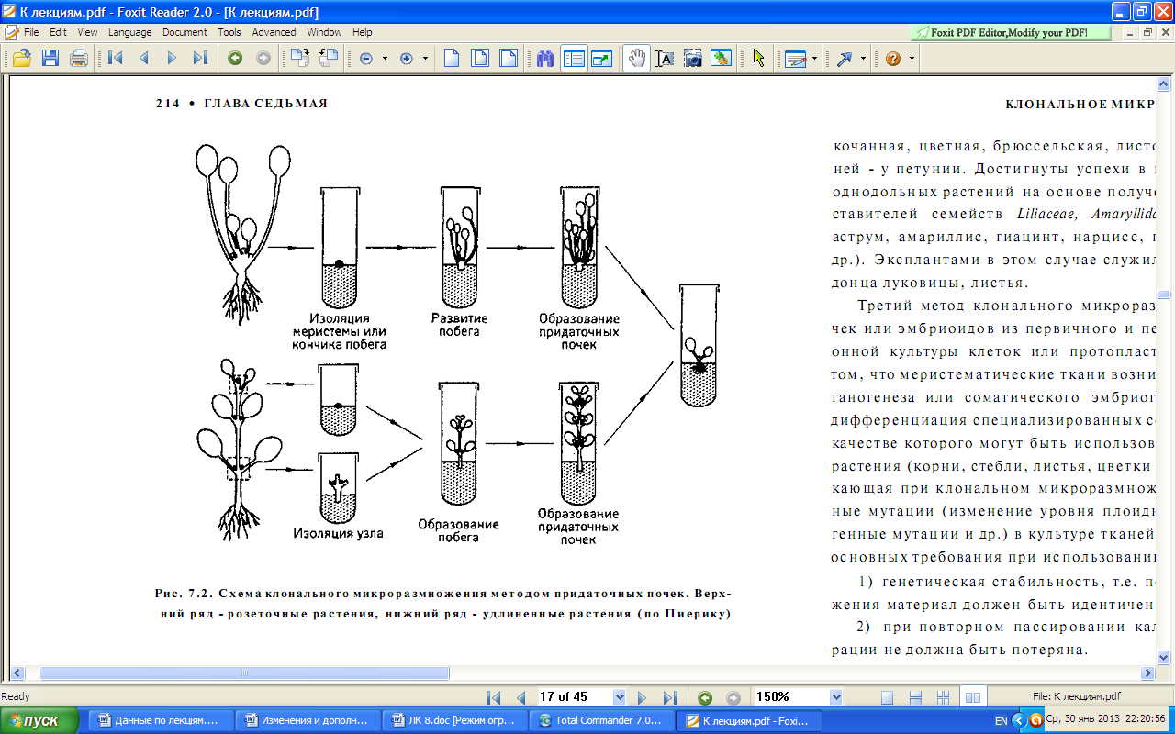Toggle the navigation panel icon
Image resolution: width=1175 pixels, height=734 pixels.
[574, 58]
